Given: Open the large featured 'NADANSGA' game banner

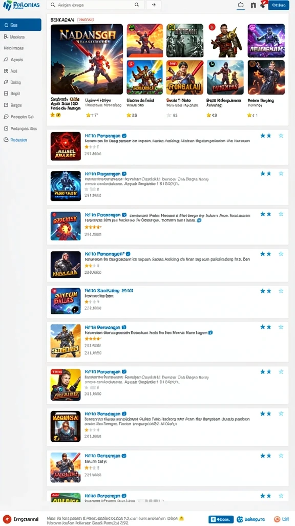Looking at the screenshot, I should [x=87, y=59].
